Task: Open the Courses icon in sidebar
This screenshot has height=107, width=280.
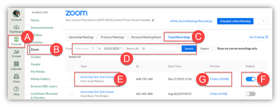Action: (16, 39)
